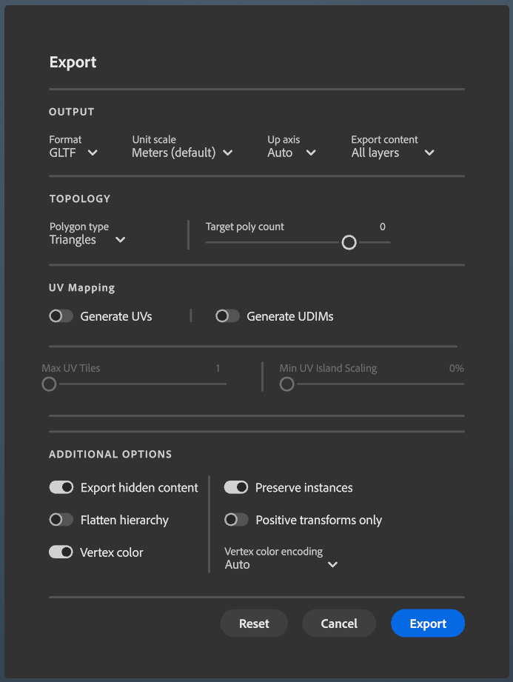Click the Target poly count value field
The image size is (513, 682).
(x=382, y=227)
